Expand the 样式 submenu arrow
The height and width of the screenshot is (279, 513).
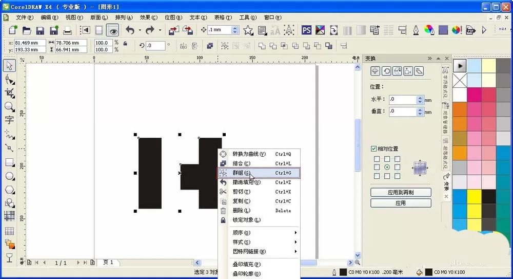[x=296, y=243]
